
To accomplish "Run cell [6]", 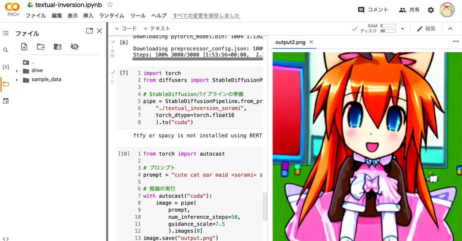I will [x=124, y=43].
